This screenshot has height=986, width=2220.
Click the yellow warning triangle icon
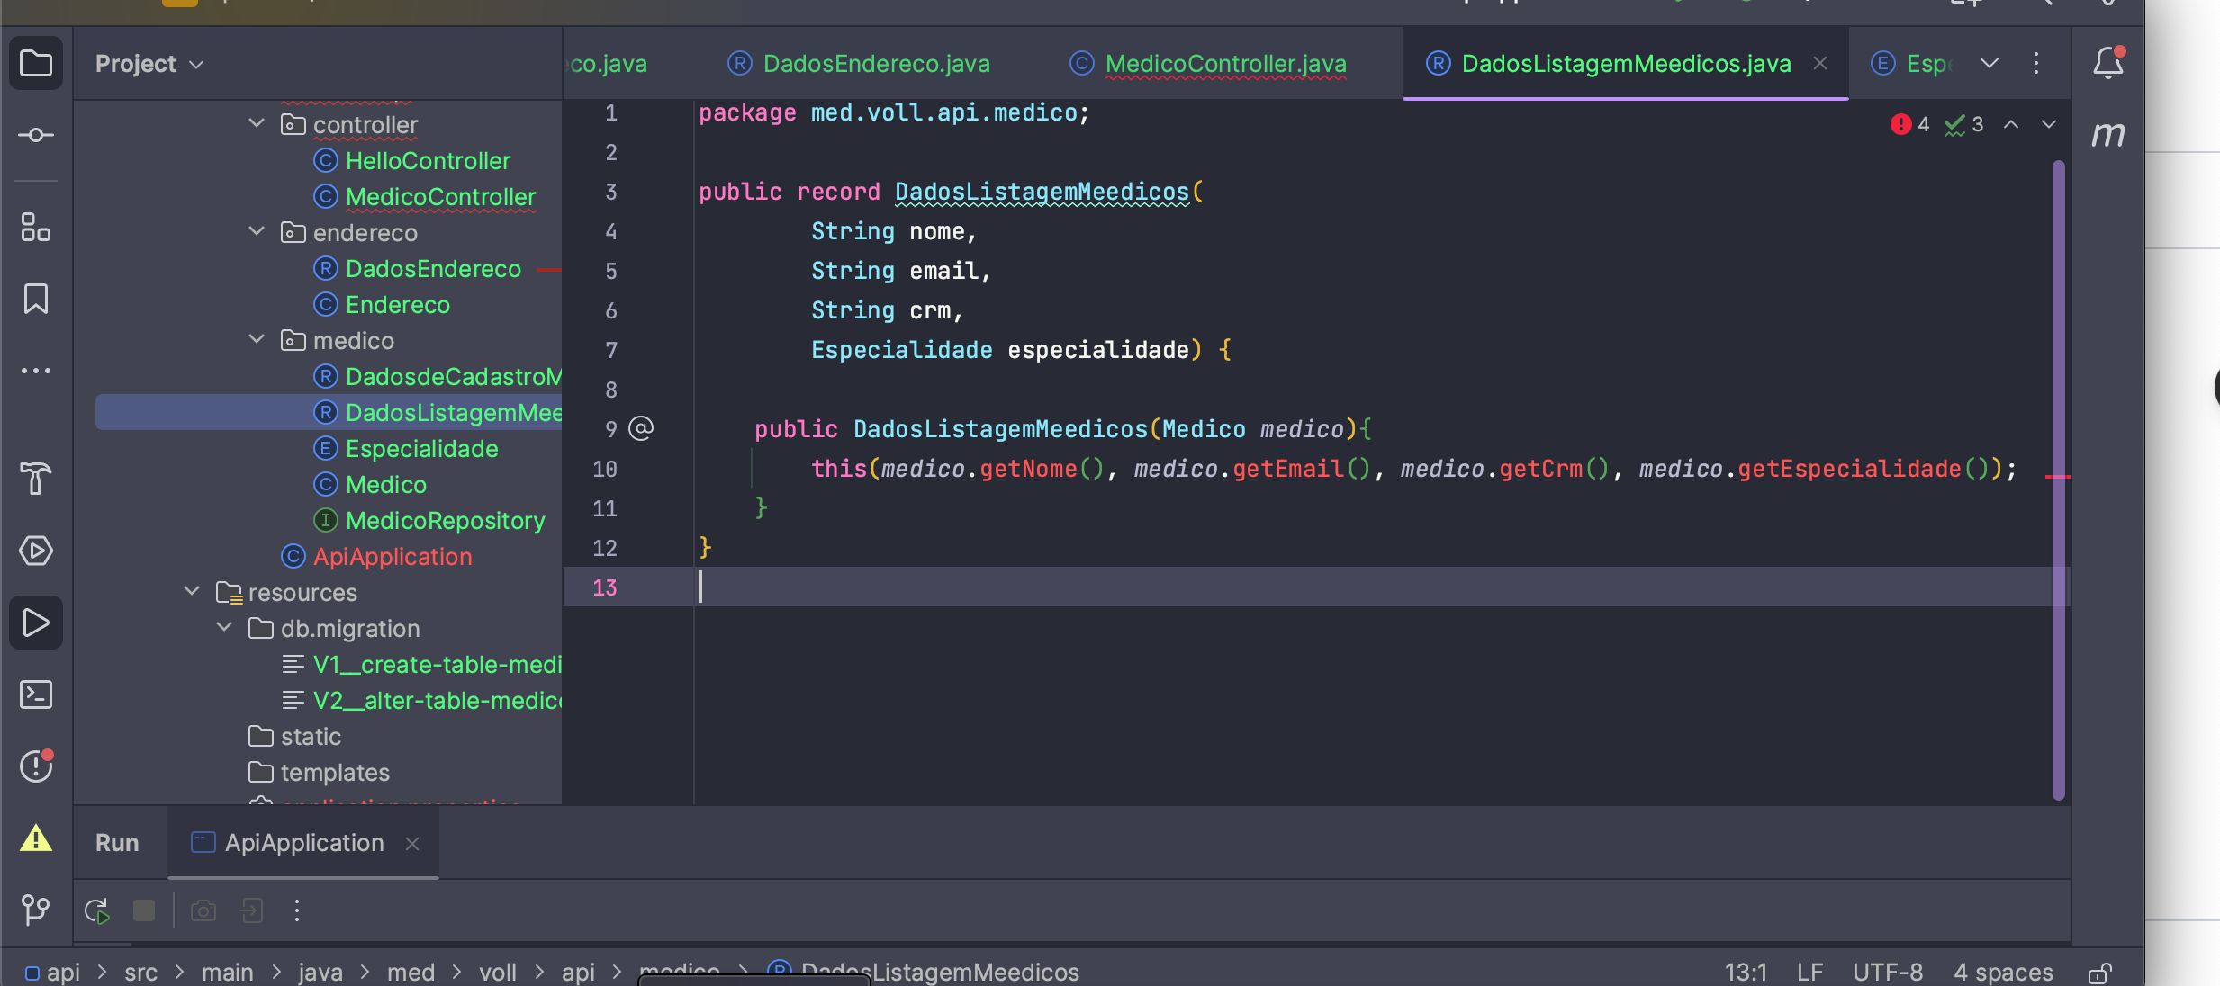[36, 838]
